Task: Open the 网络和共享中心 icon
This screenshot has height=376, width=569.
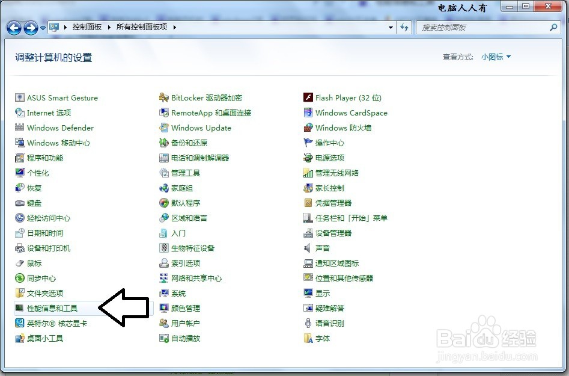Action: [x=164, y=278]
